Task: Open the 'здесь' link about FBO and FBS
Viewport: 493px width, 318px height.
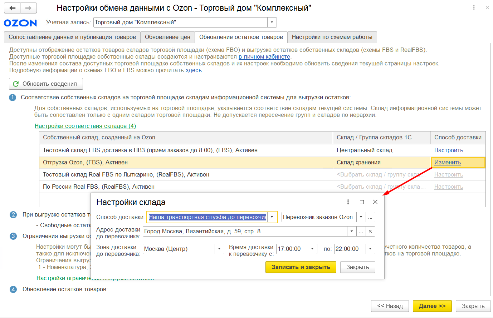Action: click(x=194, y=70)
